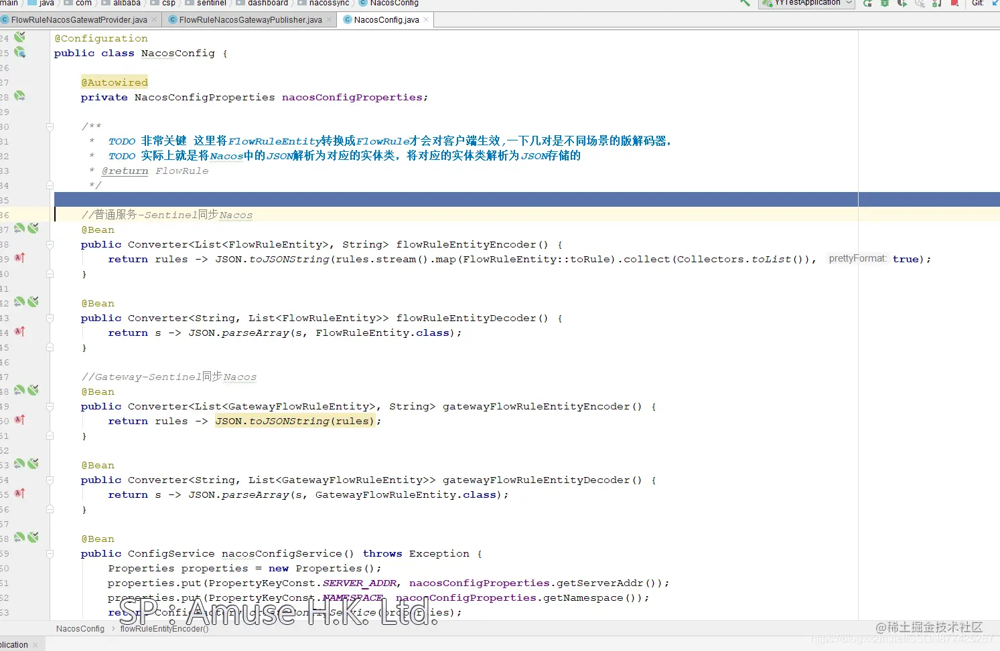Close the NacosConfig.java tab
This screenshot has height=651, width=1000.
pyautogui.click(x=426, y=19)
